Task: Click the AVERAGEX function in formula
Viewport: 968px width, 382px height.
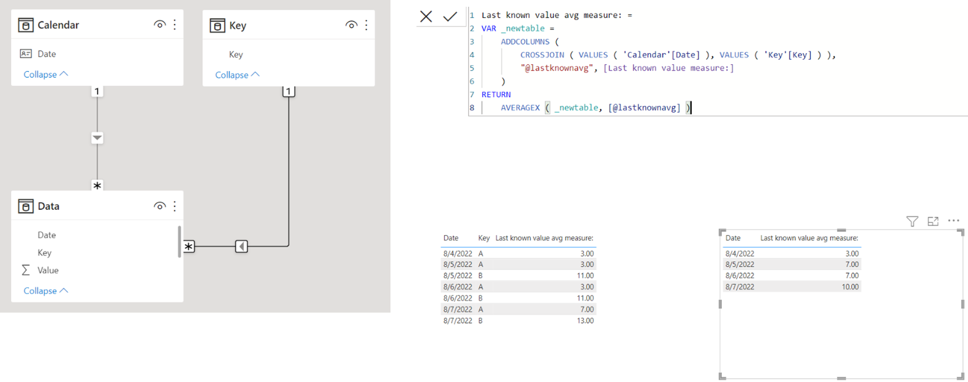Action: (x=520, y=108)
